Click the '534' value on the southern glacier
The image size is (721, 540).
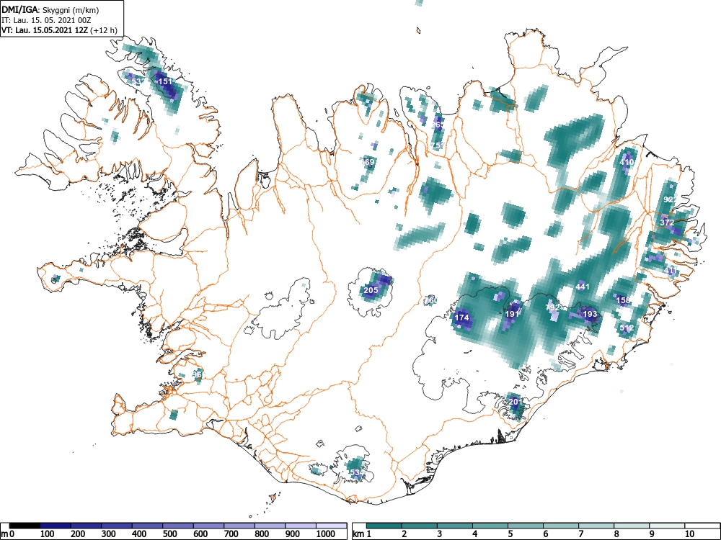pos(357,472)
